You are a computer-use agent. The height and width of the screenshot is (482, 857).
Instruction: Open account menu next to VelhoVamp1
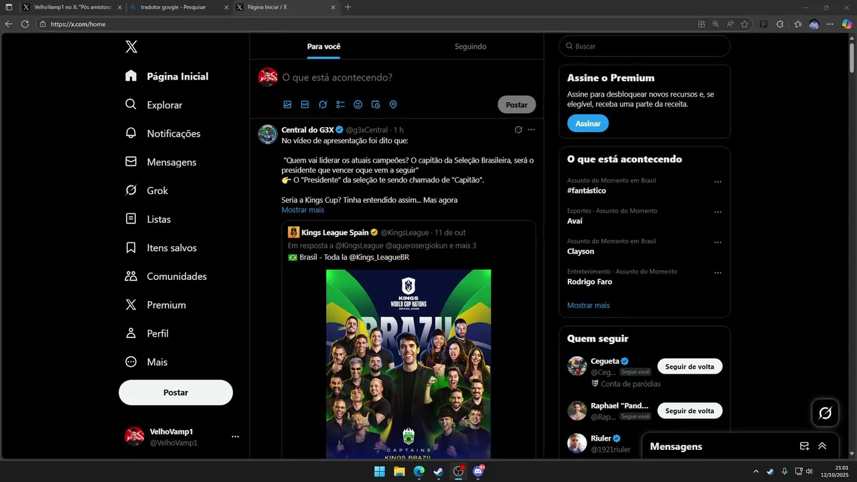235,436
